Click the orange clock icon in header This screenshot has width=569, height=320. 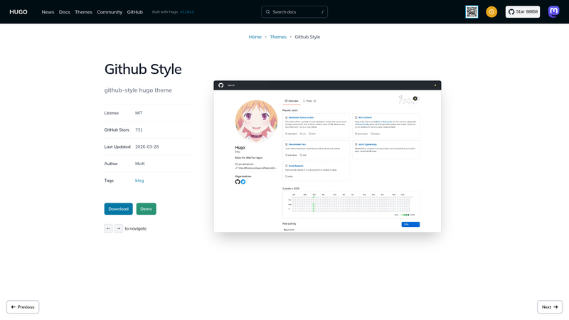(x=491, y=12)
